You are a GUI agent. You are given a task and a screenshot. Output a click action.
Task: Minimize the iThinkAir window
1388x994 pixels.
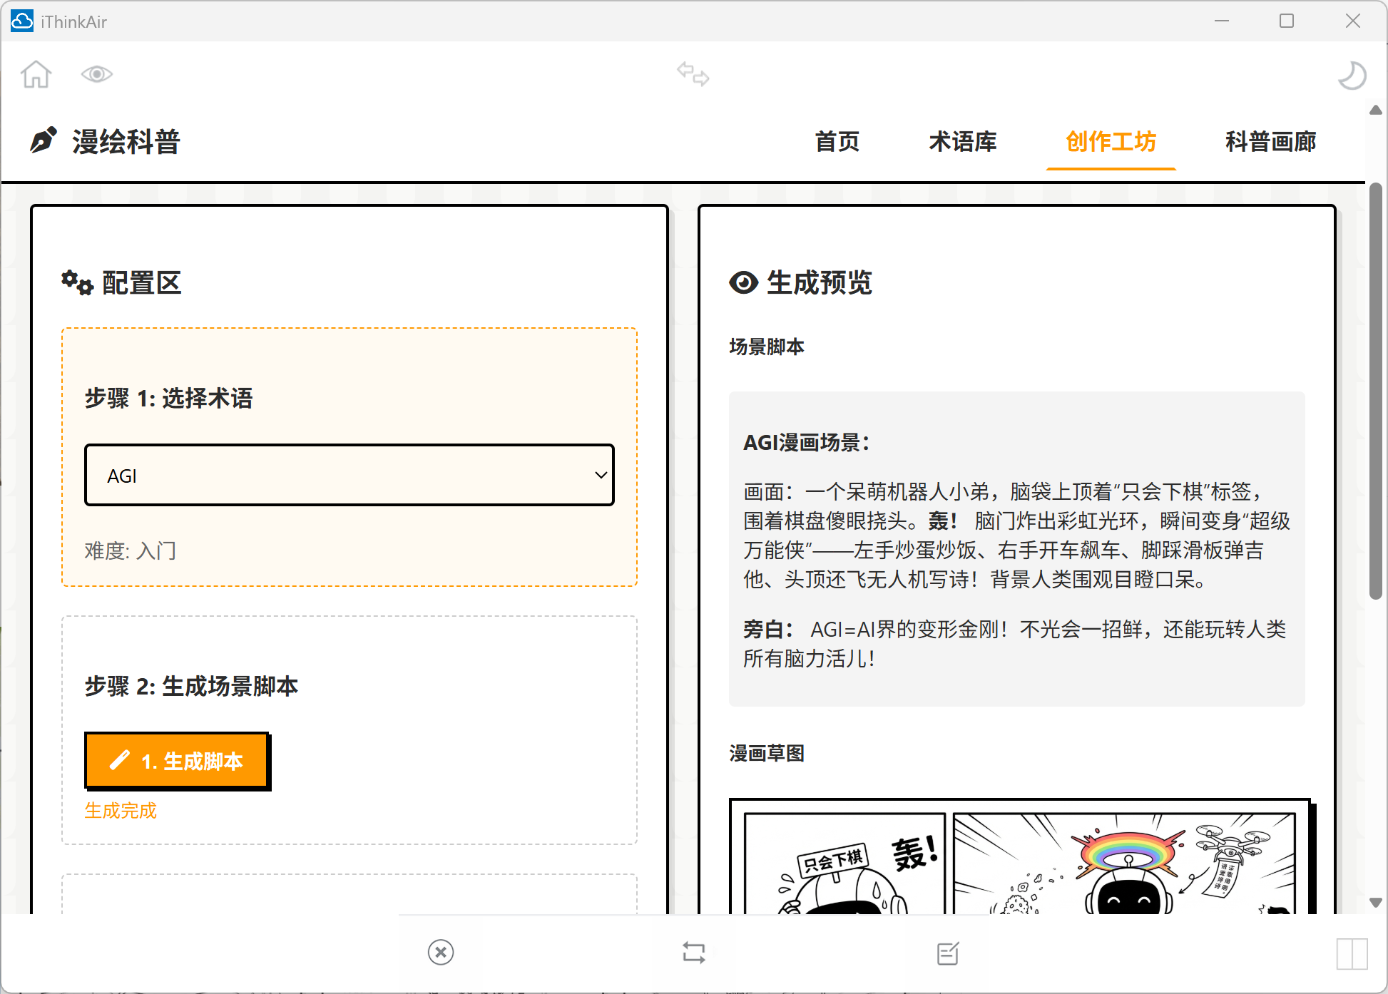click(1222, 21)
